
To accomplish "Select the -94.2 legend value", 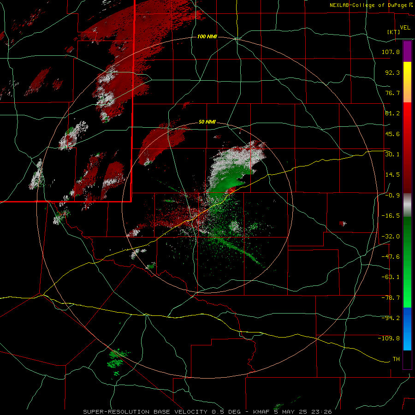I will 391,318.
